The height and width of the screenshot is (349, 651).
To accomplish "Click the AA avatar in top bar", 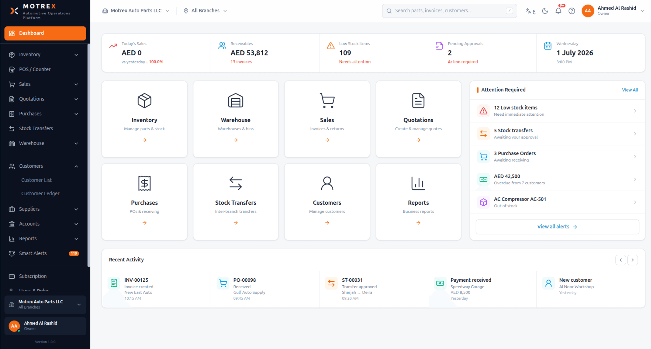I will (588, 11).
